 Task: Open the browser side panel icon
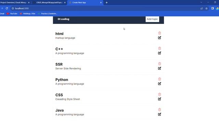(x=212, y=8)
